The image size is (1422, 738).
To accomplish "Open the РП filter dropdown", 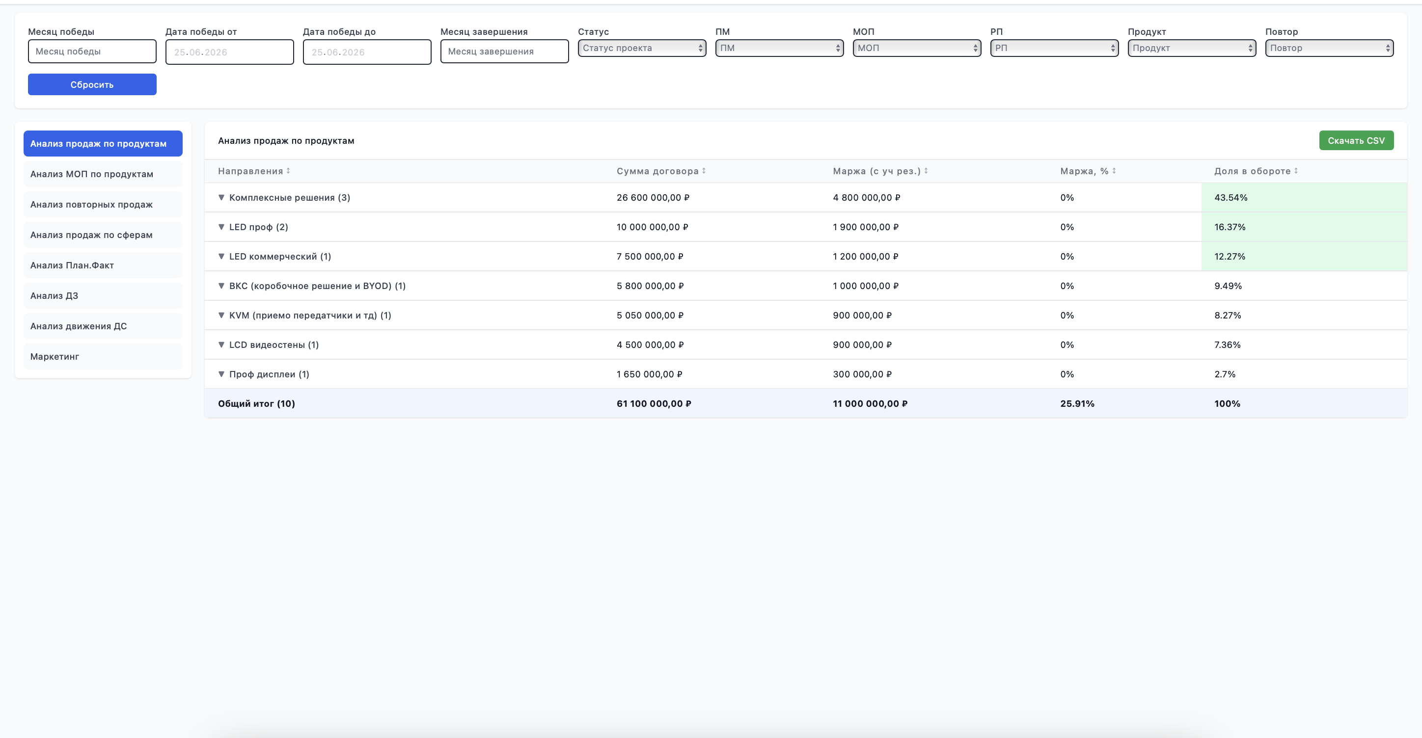I will coord(1054,48).
